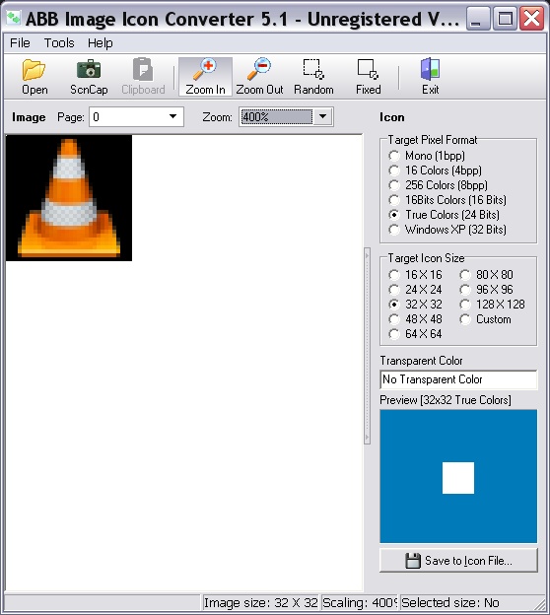Open the File menu
The image size is (550, 615).
pos(20,42)
